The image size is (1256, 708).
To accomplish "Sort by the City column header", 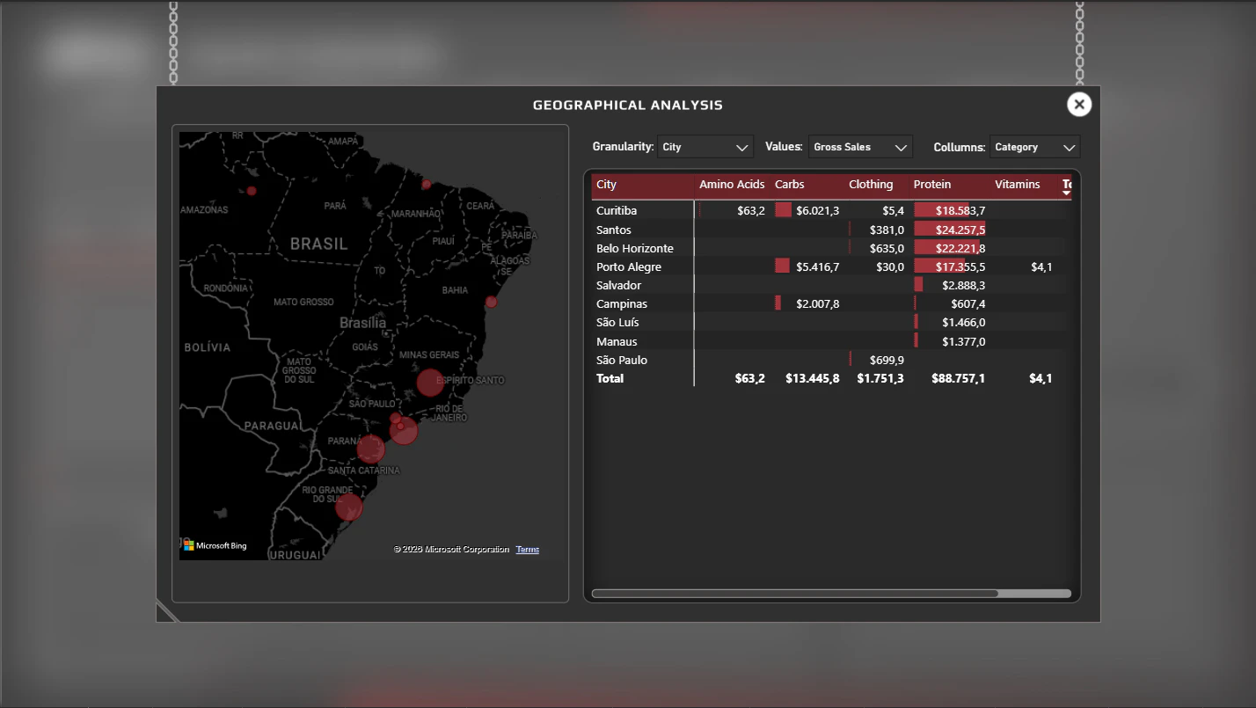I will pos(606,185).
